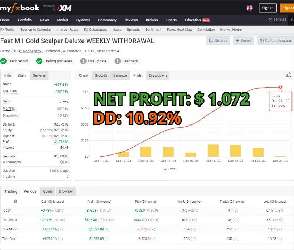Click the XM sponsor logo

64,8
